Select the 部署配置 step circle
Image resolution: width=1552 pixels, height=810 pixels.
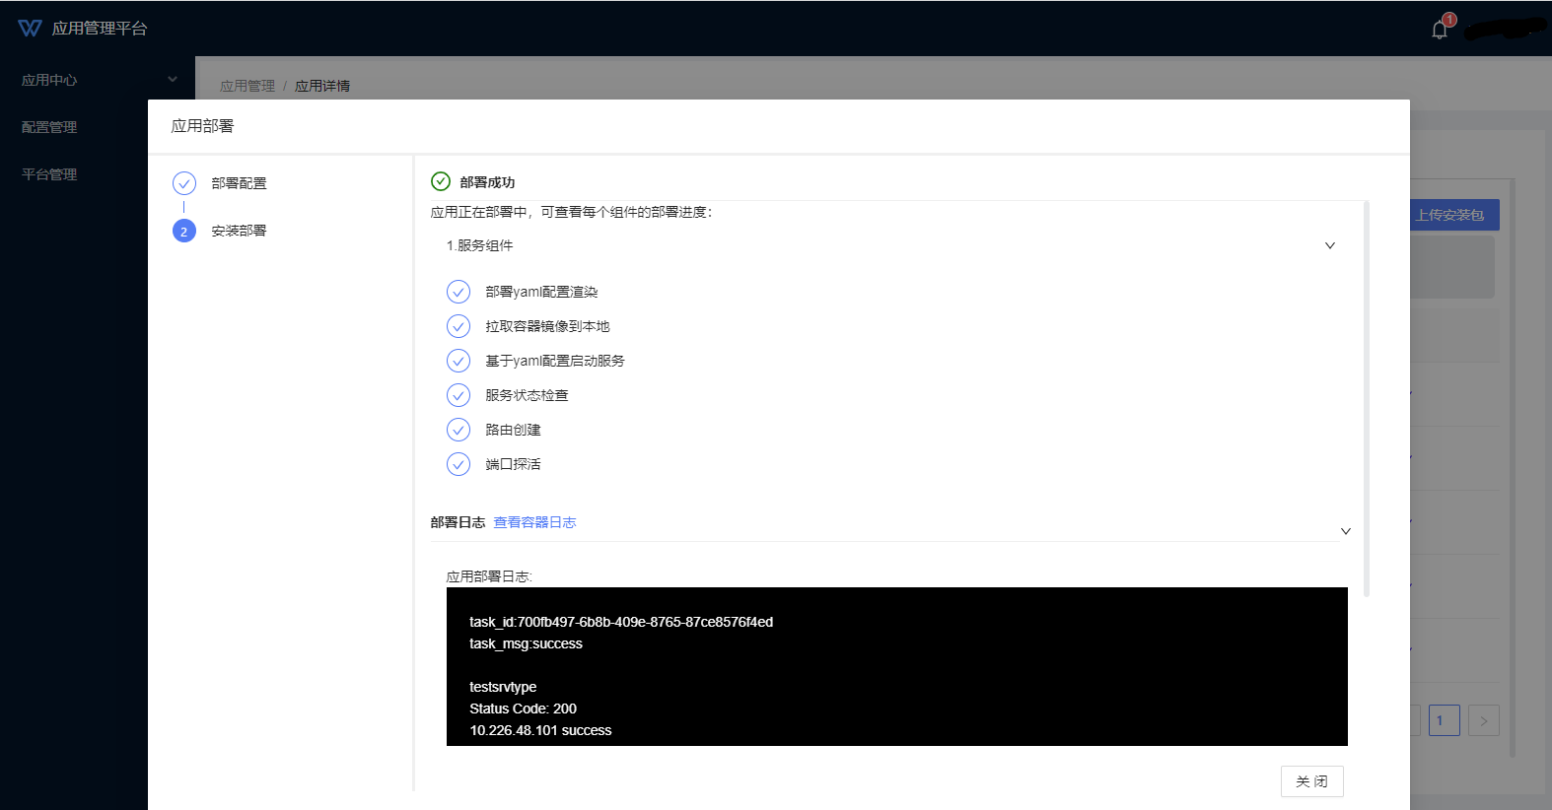pos(184,183)
